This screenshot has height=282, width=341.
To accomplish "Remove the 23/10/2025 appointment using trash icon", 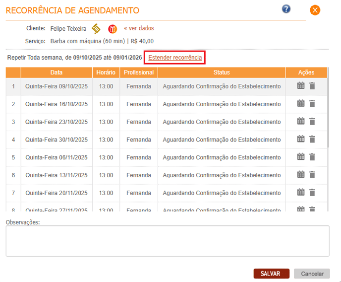I will (312, 122).
